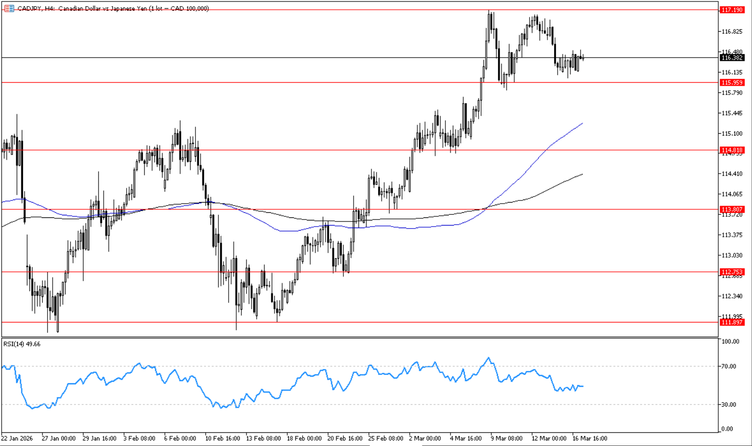Click the 113.807 red price level label
Screen dimensions: 752x446
click(x=732, y=209)
